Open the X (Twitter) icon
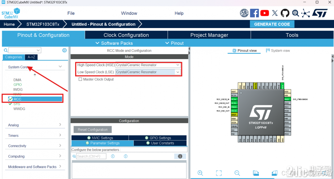334x179 pixels. pyautogui.click(x=275, y=13)
